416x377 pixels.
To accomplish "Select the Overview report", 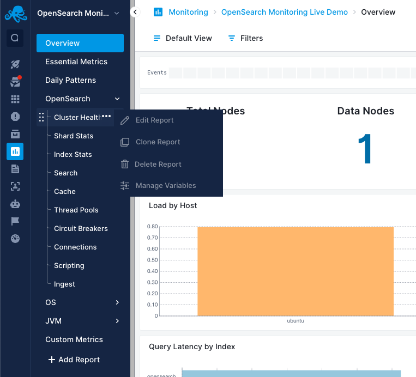I will pos(80,43).
